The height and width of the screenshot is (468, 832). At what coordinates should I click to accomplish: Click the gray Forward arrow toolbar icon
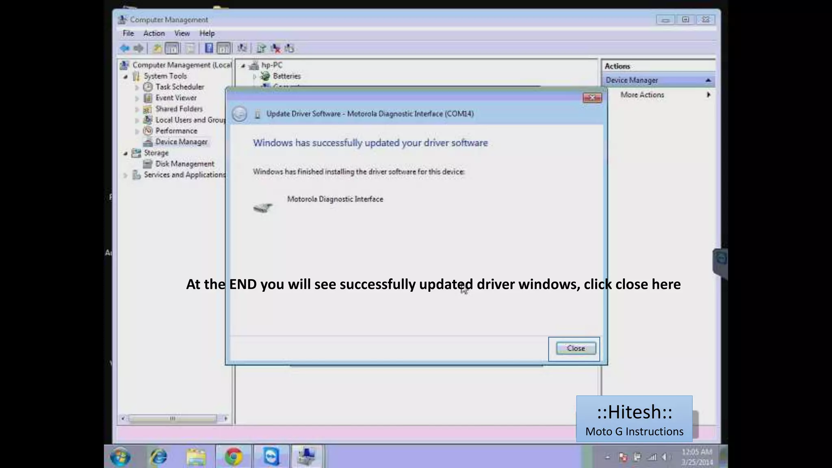tap(139, 48)
